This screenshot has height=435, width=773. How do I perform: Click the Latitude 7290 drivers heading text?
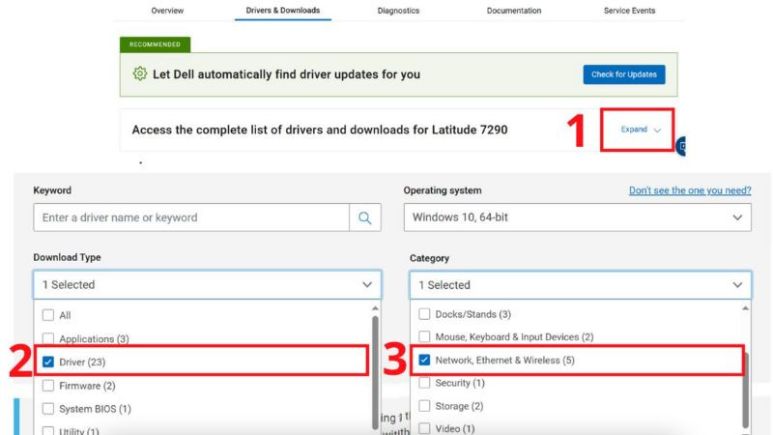[320, 130]
